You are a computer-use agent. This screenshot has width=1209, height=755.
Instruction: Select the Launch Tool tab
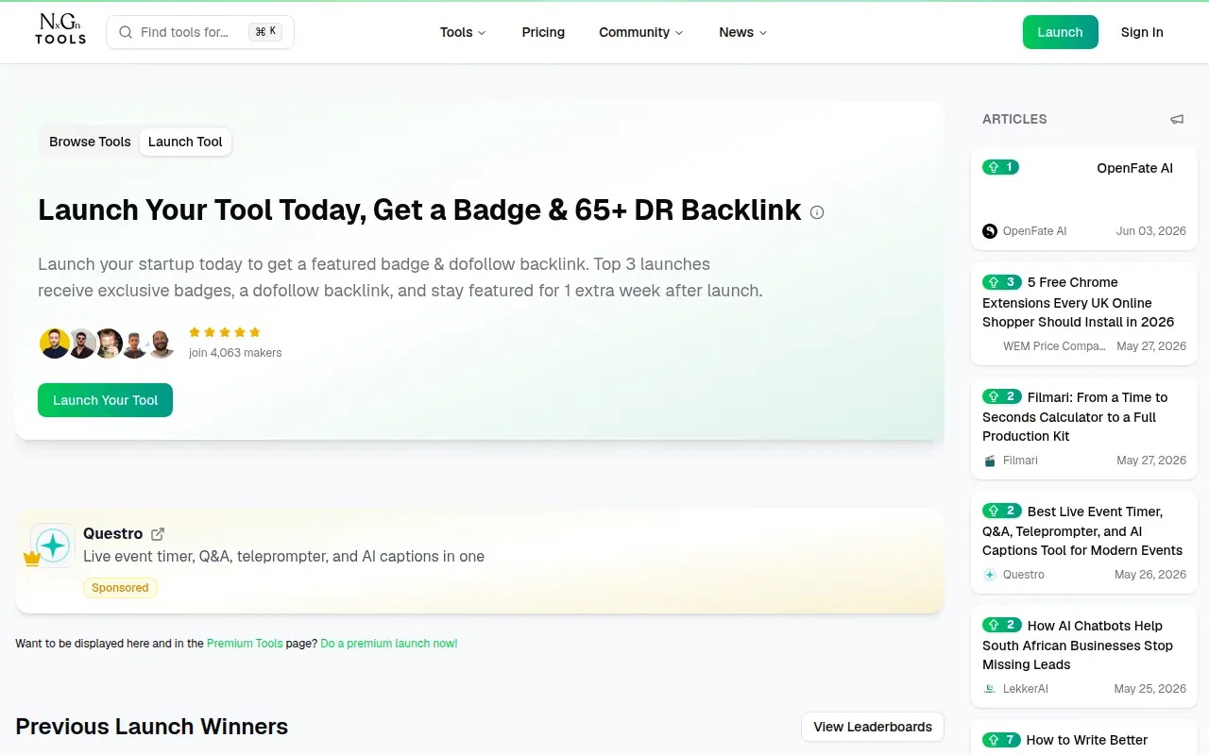(x=185, y=142)
